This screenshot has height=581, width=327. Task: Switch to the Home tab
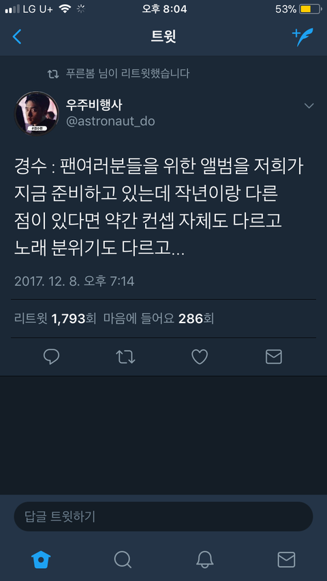[41, 559]
